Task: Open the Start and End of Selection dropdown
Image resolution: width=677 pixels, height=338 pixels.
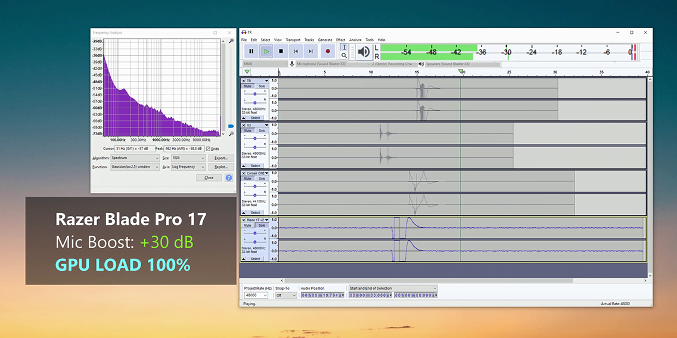Action: (393, 288)
